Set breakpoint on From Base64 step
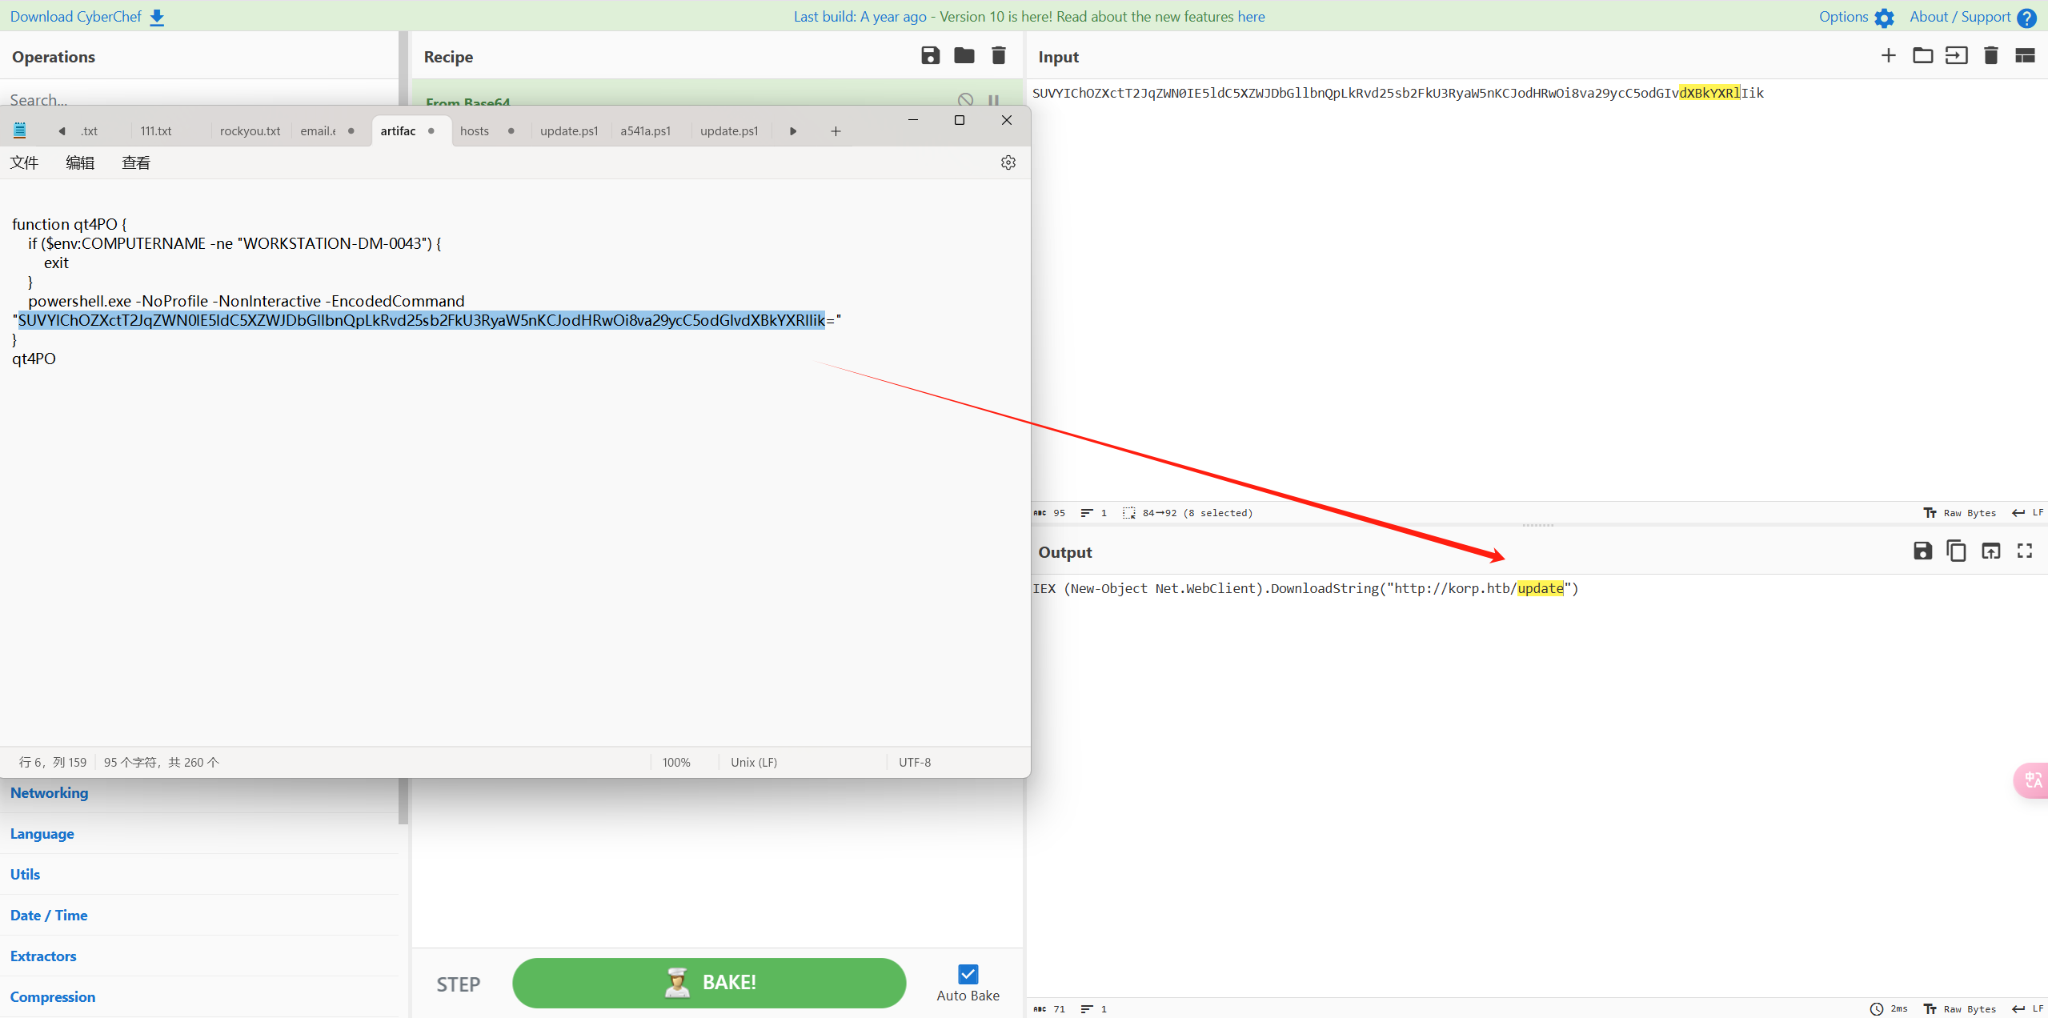 pyautogui.click(x=993, y=100)
